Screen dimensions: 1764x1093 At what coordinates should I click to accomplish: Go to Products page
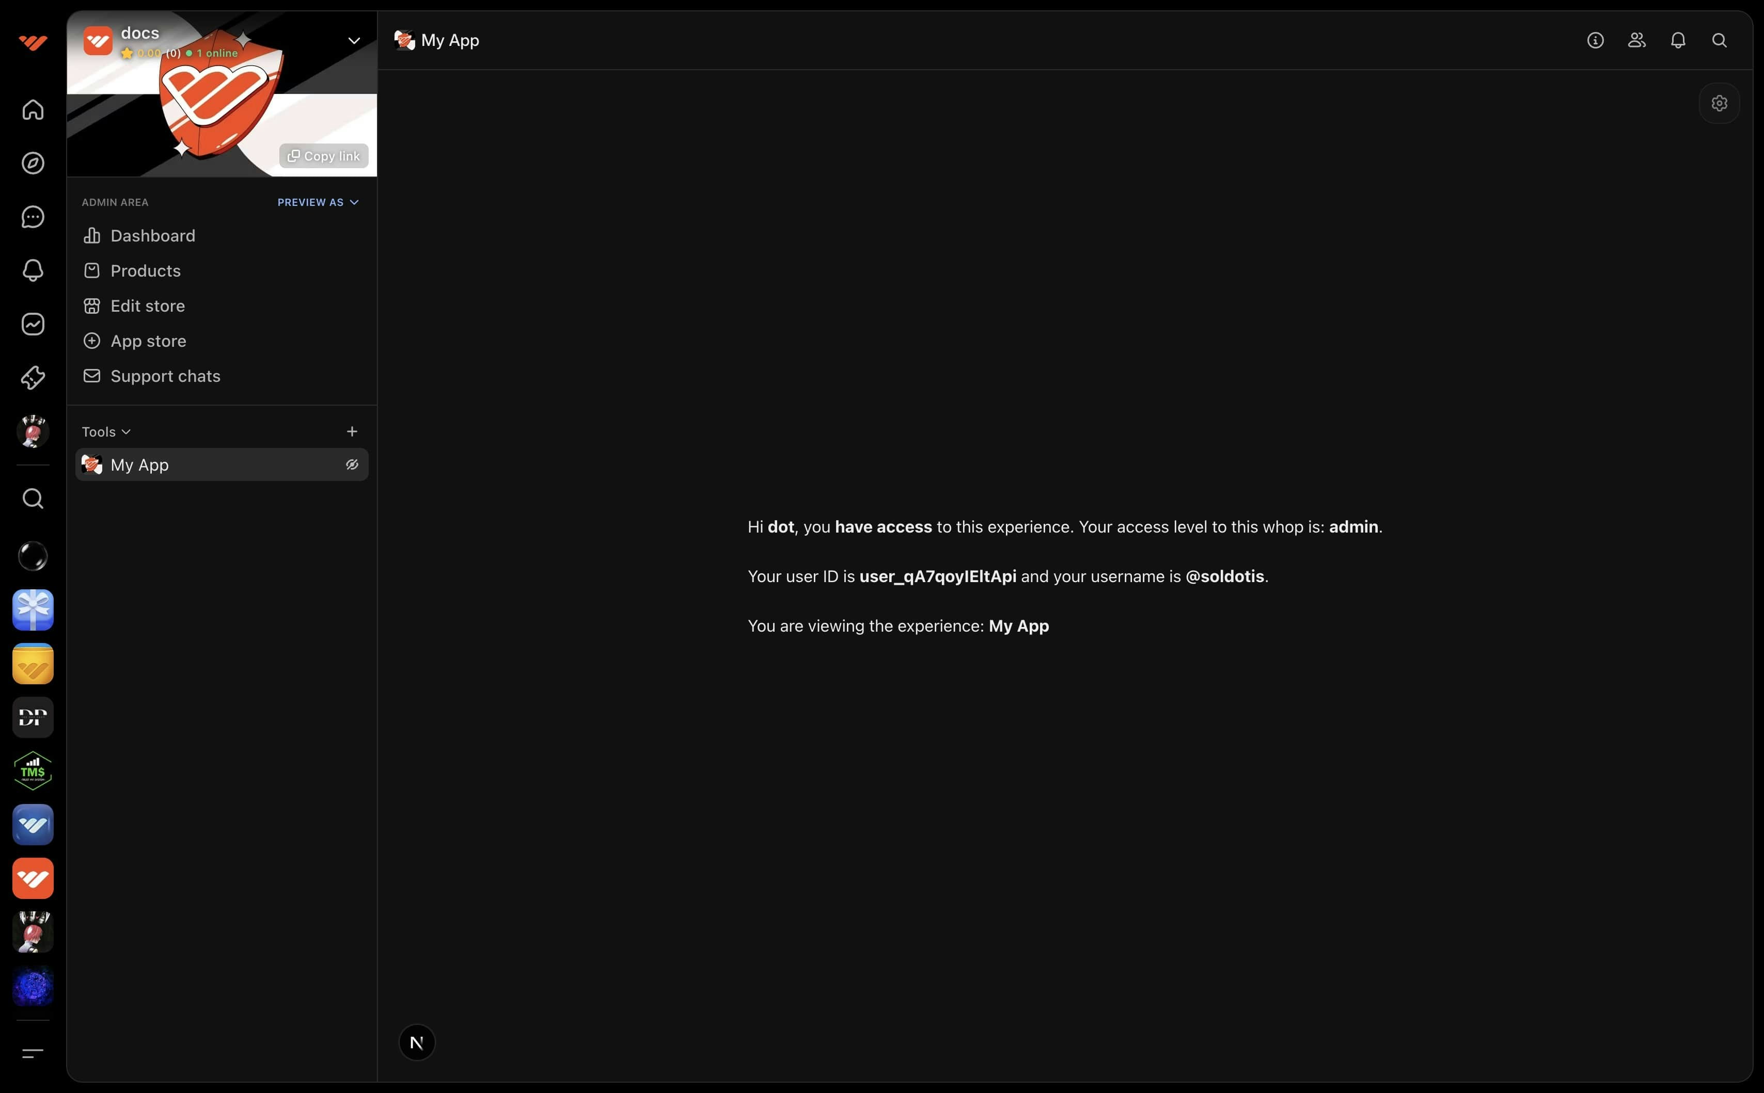(145, 271)
